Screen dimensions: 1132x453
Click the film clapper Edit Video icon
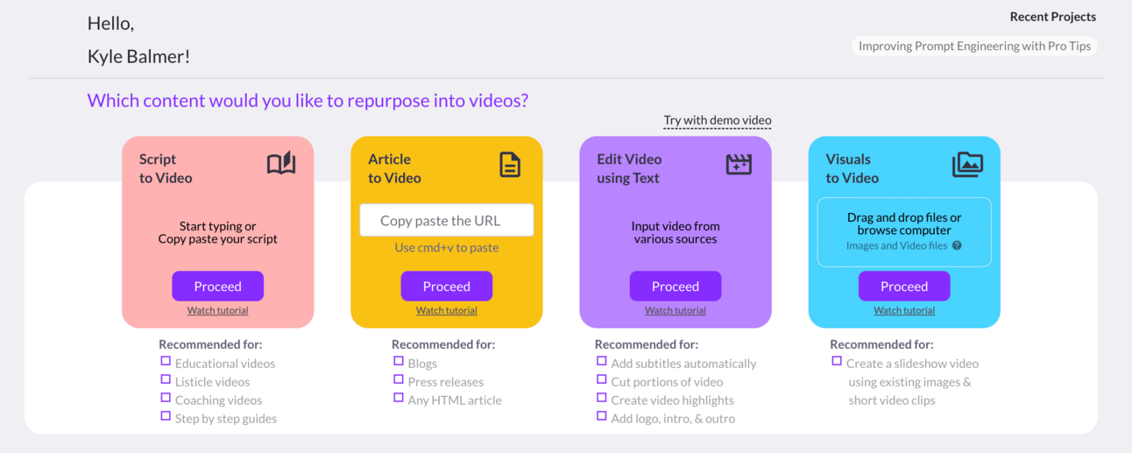click(739, 164)
